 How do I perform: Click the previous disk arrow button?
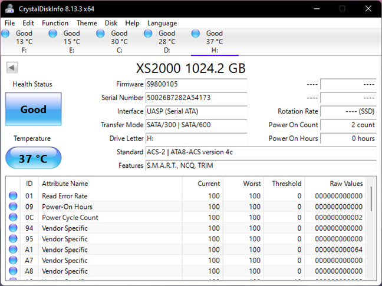click(12, 67)
